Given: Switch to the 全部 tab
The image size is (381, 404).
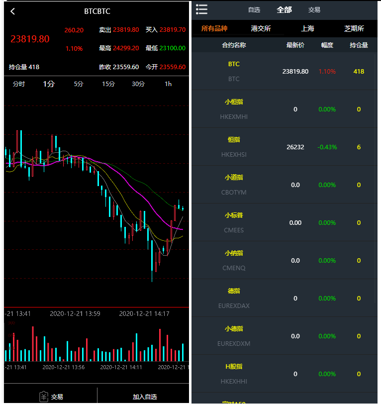Looking at the screenshot, I should [x=284, y=10].
